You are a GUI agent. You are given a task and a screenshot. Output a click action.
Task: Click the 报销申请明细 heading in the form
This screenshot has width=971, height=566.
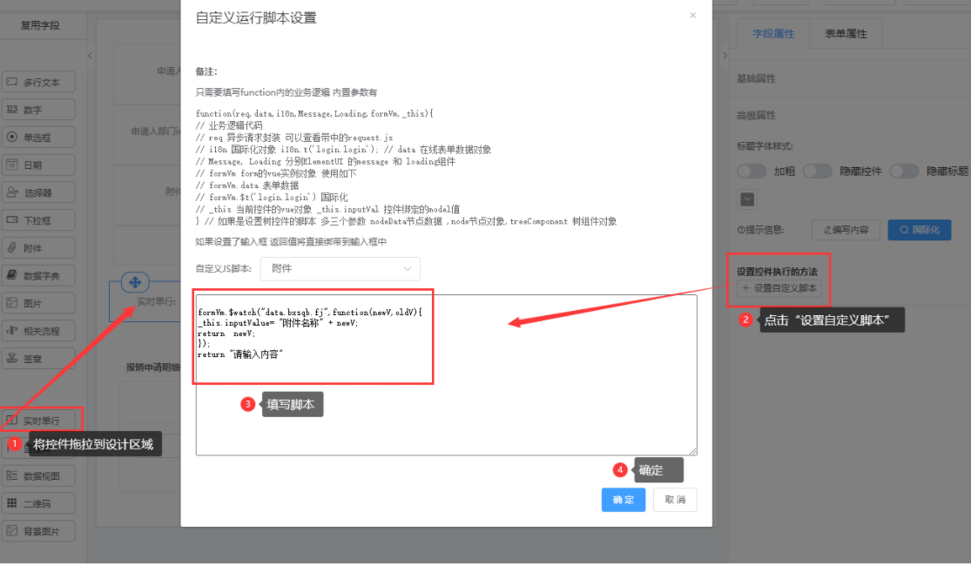tap(153, 367)
